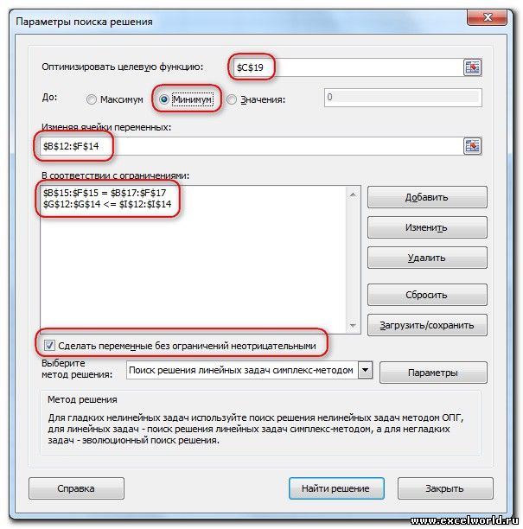Click range selector icon for objective cell
Screen dimensions: 523x529
472,67
